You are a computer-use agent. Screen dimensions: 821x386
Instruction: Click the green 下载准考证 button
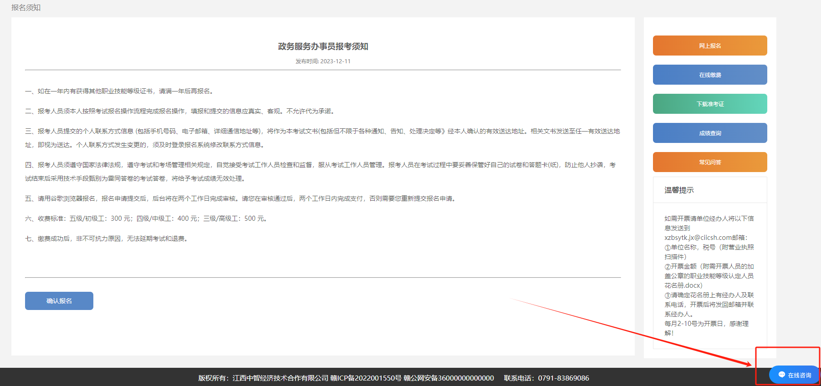tap(709, 104)
